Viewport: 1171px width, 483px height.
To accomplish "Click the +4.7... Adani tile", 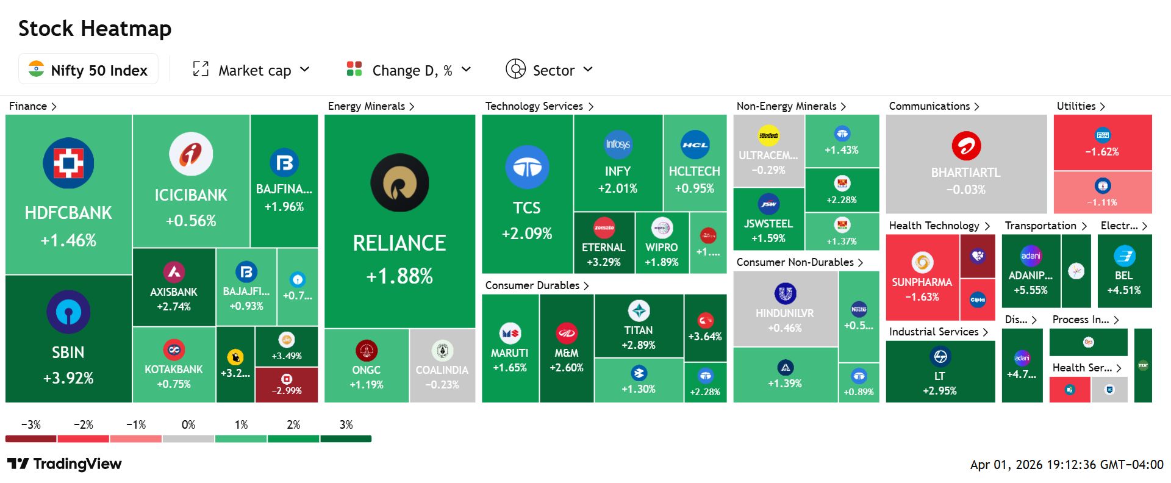I will click(x=1022, y=365).
